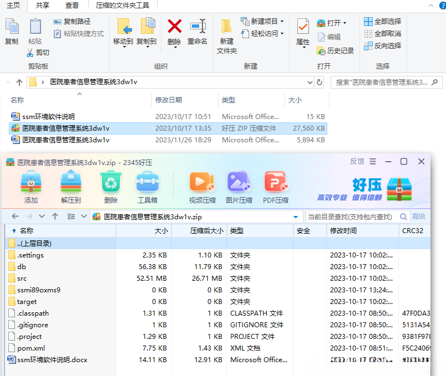Click the 编辑 (Edit) ribbon item
This screenshot has height=376, width=446.
tap(329, 37)
